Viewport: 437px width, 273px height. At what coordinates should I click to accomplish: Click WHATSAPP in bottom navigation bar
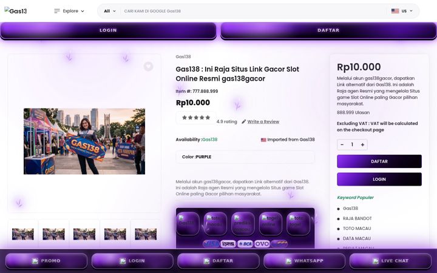coord(304,261)
